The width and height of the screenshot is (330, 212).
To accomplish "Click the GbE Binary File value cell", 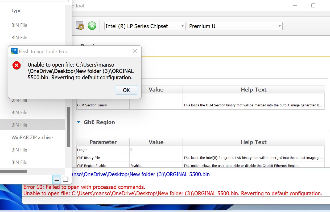I will click(156, 158).
